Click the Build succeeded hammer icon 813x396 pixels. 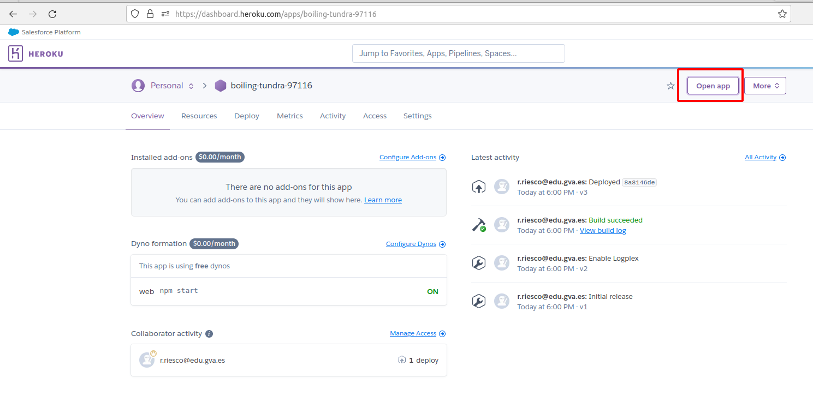coord(478,225)
